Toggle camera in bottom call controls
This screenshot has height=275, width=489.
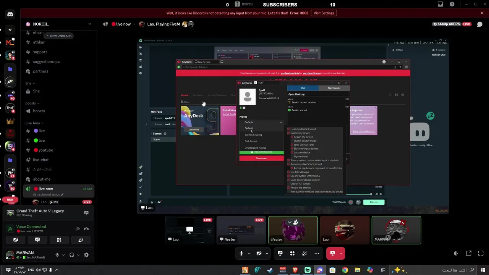pos(259,253)
